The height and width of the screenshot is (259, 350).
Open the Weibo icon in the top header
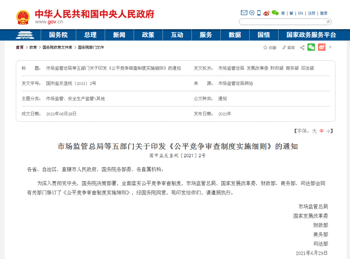coord(267,13)
